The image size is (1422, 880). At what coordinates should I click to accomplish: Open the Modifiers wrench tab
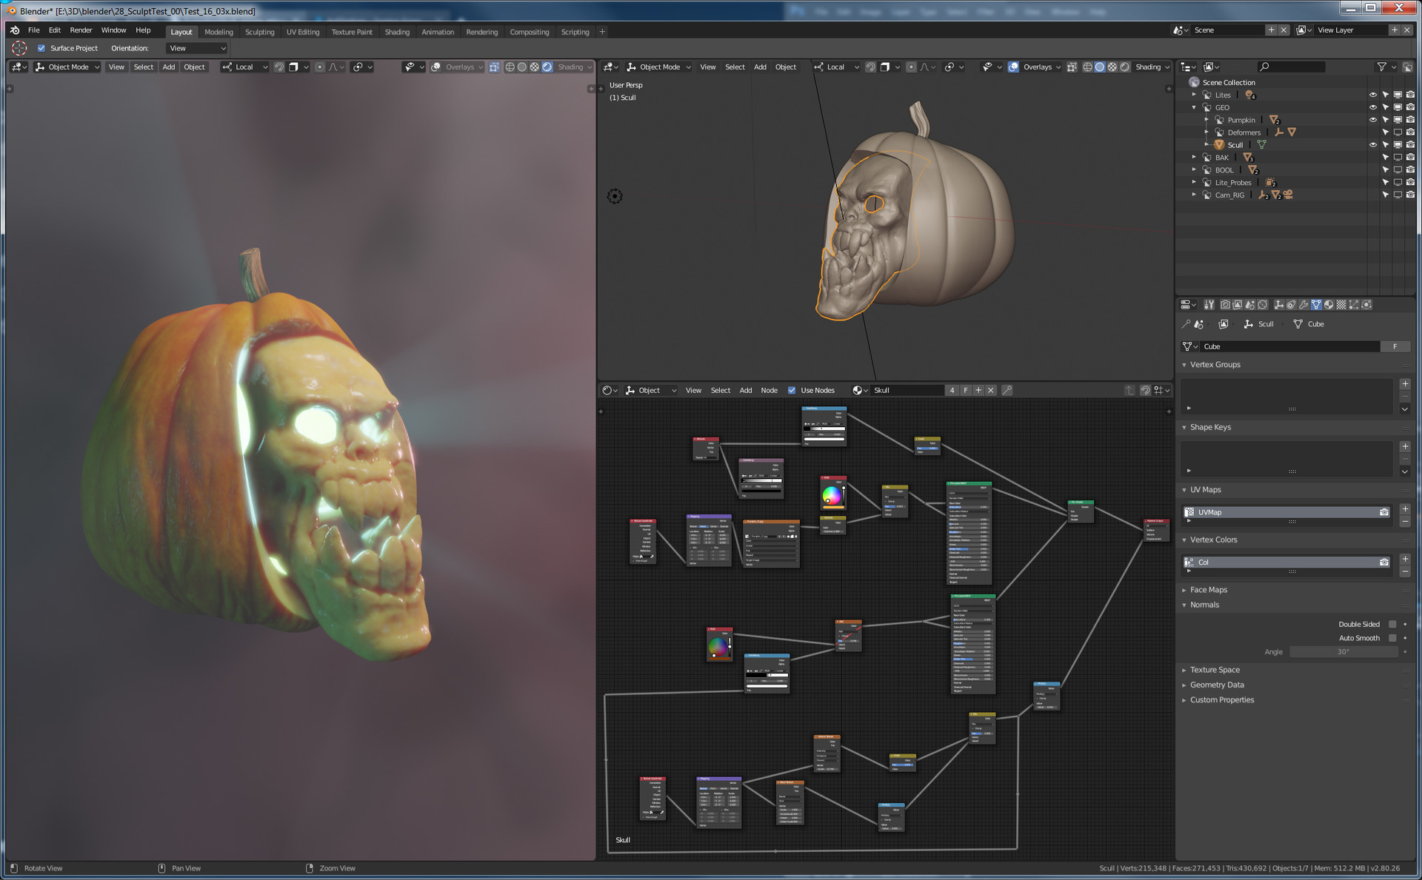pyautogui.click(x=1303, y=304)
